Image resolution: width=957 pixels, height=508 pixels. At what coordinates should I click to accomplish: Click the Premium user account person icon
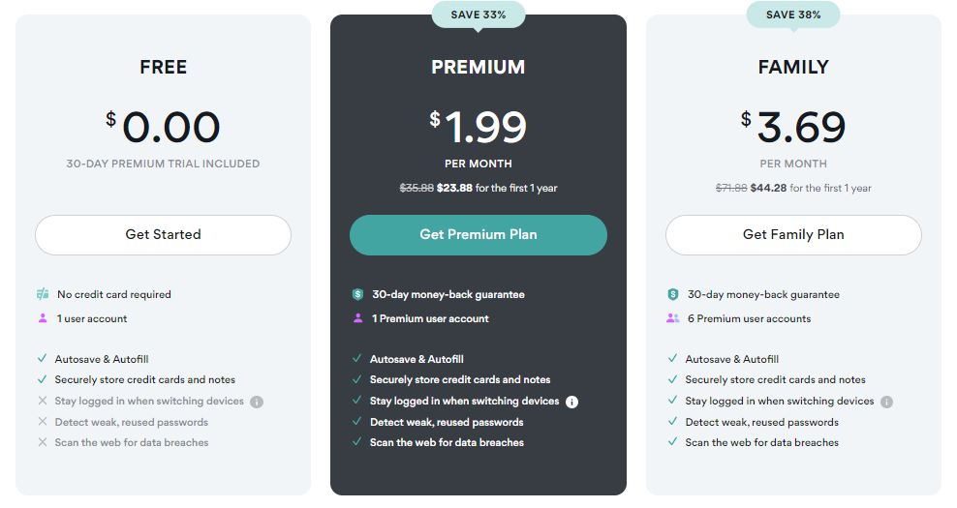pyautogui.click(x=358, y=318)
